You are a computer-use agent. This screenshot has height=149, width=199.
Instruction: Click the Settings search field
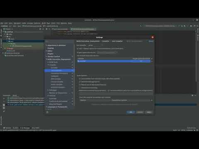pos(59,41)
